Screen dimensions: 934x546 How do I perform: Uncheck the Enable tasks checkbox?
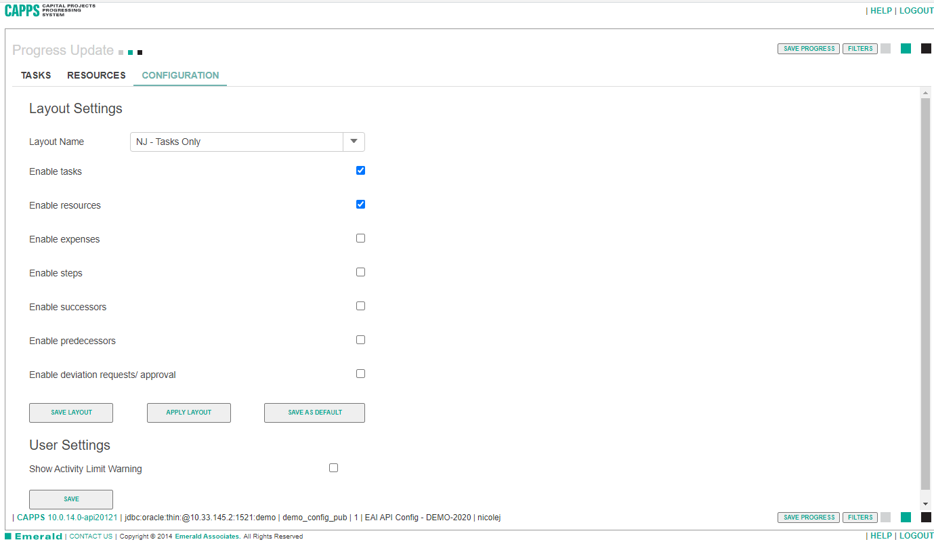(x=360, y=171)
